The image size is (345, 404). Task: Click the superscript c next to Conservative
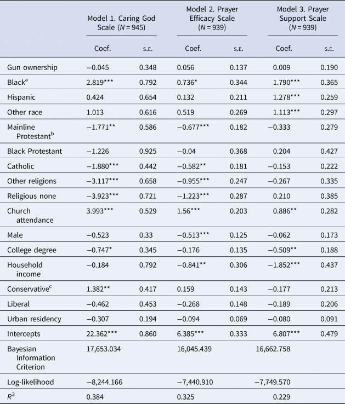tap(50, 286)
